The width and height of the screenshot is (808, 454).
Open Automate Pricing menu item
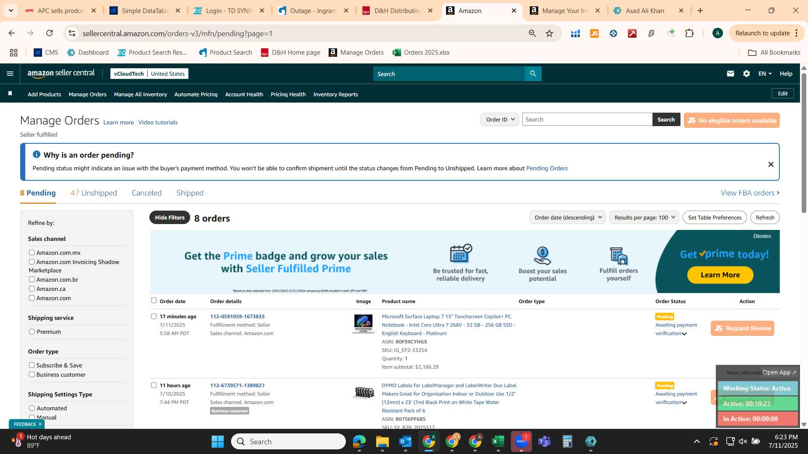(x=196, y=94)
